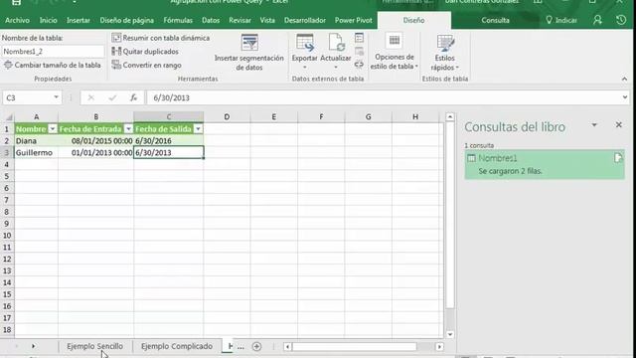Viewport: 636px width, 358px height.
Task: Click Resumir con tabla dinámica icon
Action: (x=116, y=38)
